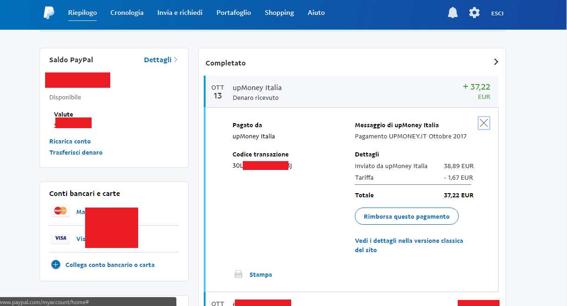The image size is (567, 306).
Task: Click the Messaggio di upMoney Italia label
Action: (397, 125)
